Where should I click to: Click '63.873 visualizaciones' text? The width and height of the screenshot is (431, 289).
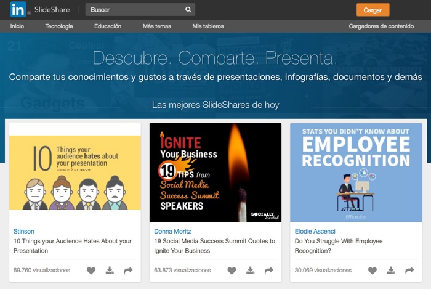pyautogui.click(x=182, y=270)
